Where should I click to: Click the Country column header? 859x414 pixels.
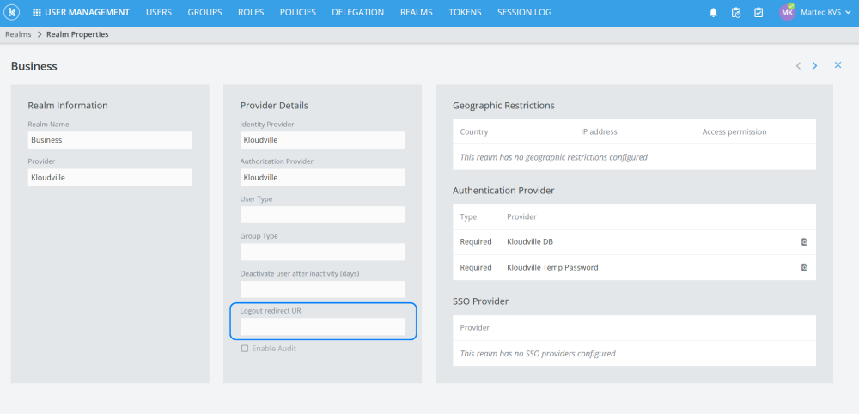point(474,131)
